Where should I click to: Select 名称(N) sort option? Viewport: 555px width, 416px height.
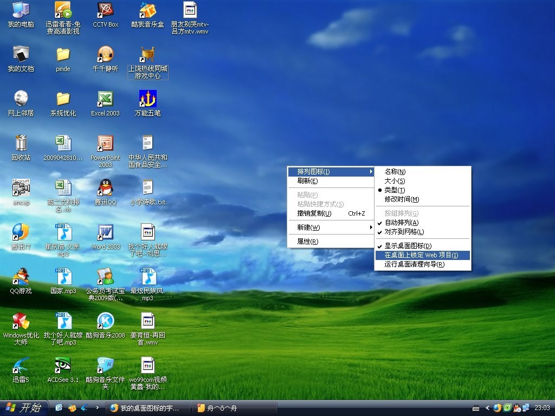click(x=395, y=172)
